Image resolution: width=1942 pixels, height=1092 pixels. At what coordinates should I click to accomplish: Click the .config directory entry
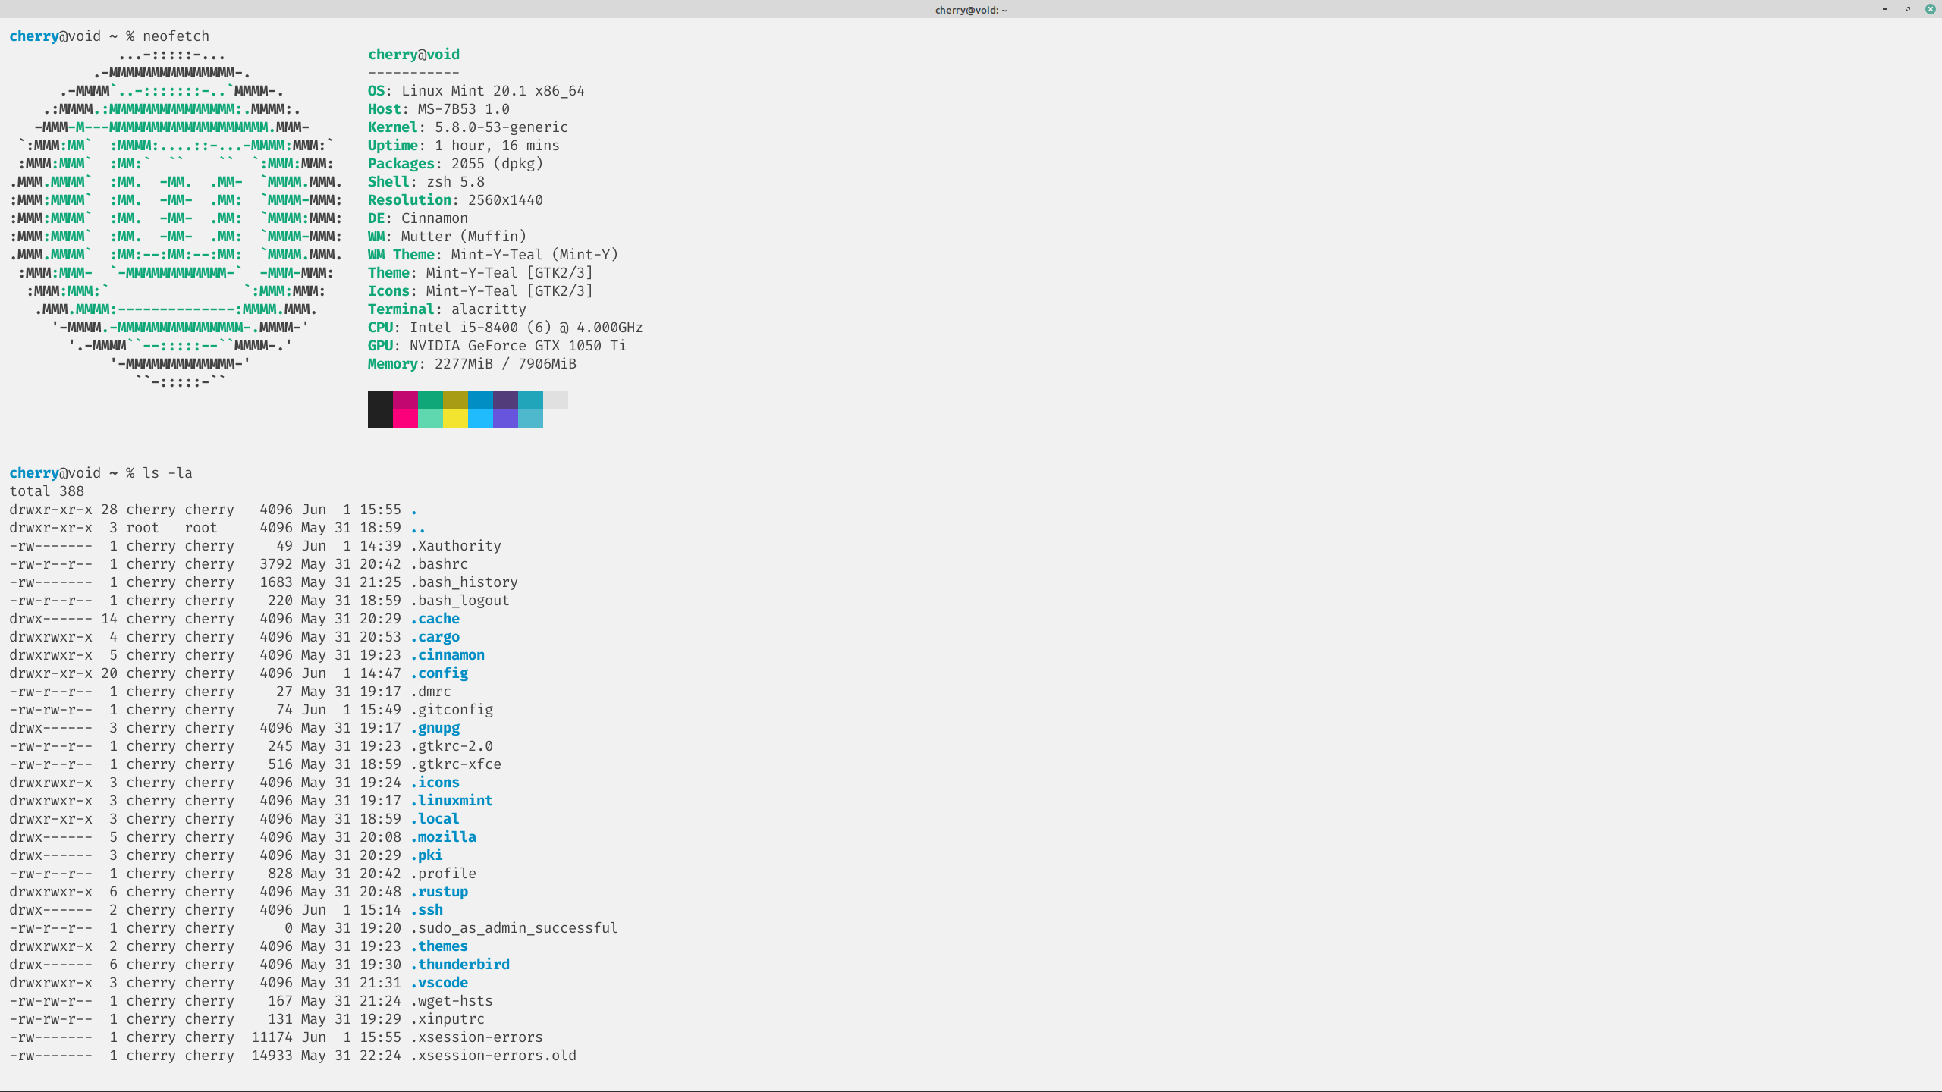pyautogui.click(x=439, y=673)
